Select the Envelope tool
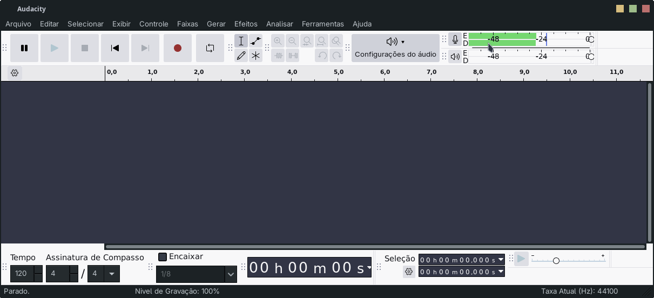This screenshot has width=654, height=298. tap(256, 41)
